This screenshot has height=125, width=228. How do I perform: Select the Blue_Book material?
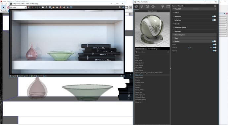(138, 60)
